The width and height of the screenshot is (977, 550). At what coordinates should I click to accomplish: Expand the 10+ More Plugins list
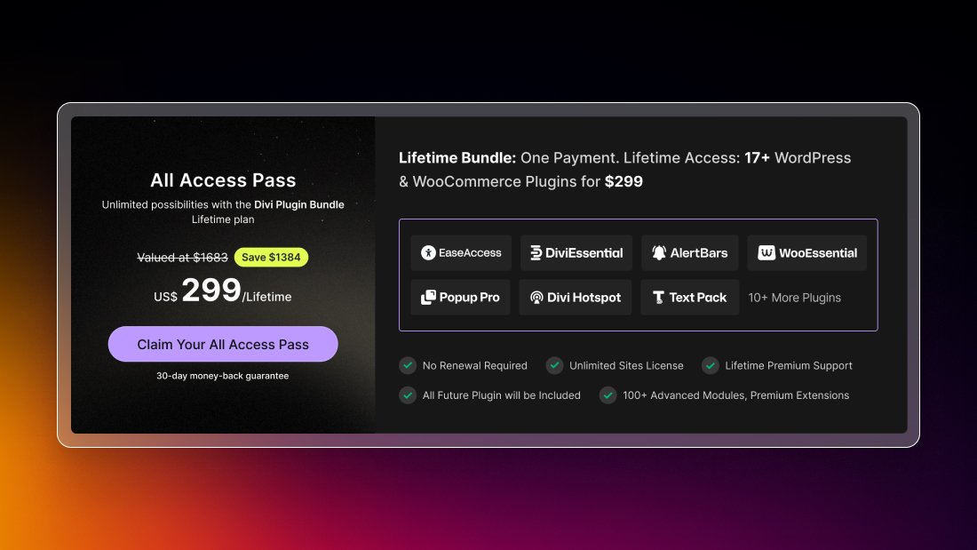point(794,298)
